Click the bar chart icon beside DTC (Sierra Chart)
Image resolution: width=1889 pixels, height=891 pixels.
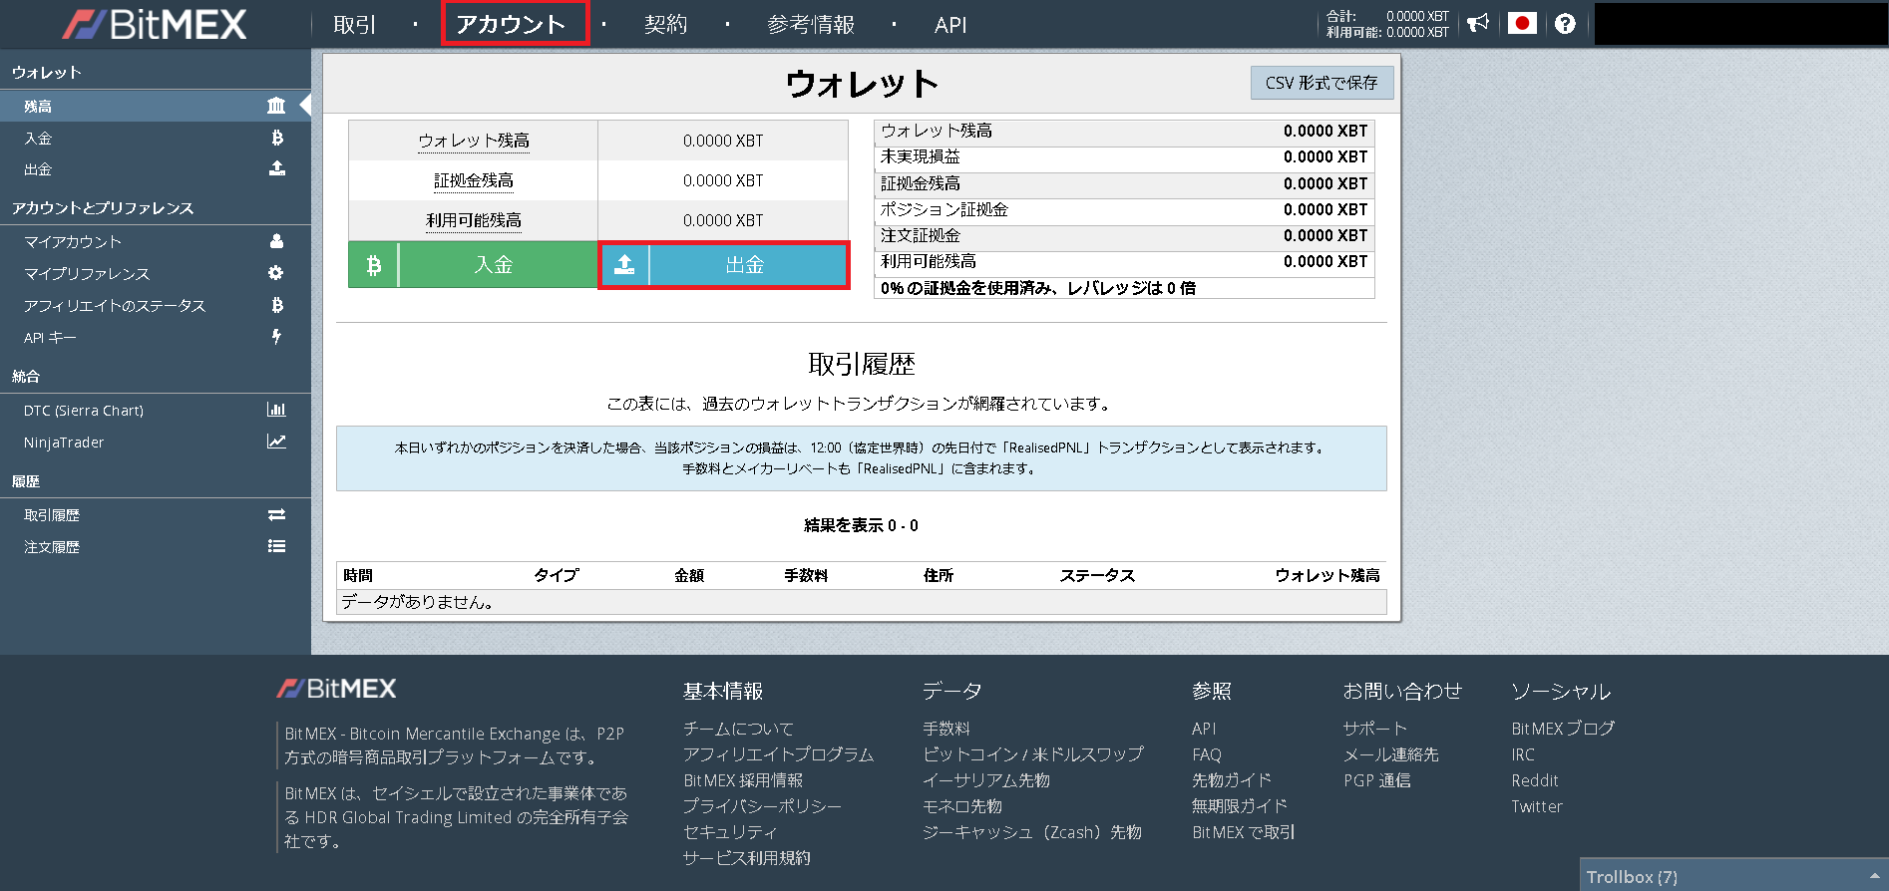click(276, 410)
